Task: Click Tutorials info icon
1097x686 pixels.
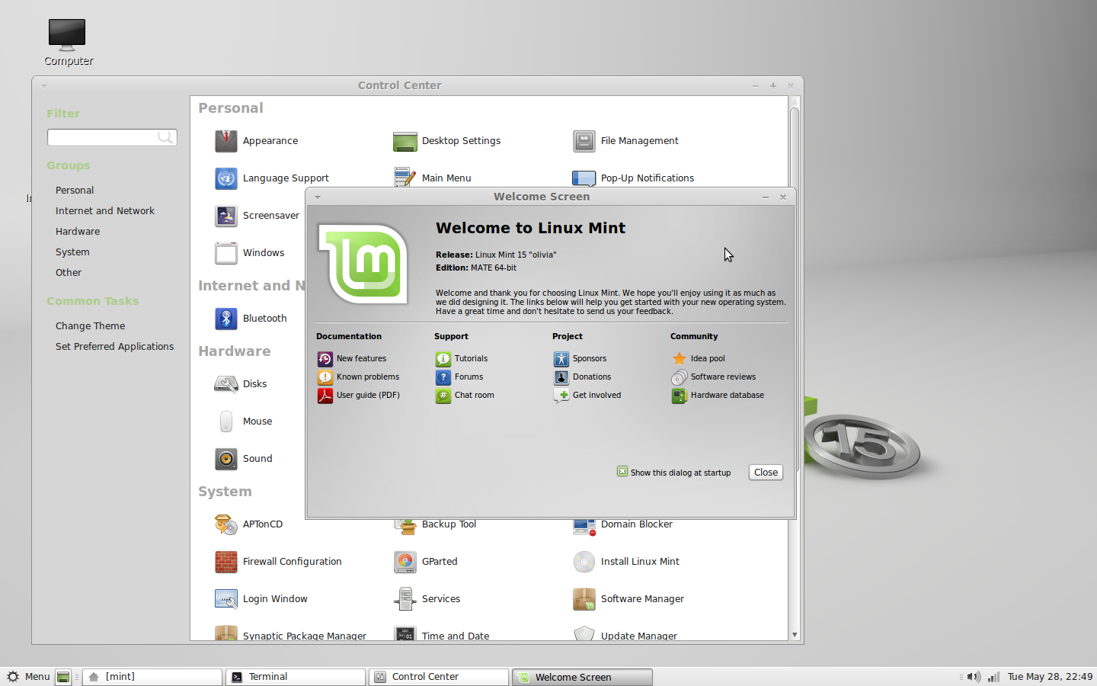Action: (x=443, y=359)
